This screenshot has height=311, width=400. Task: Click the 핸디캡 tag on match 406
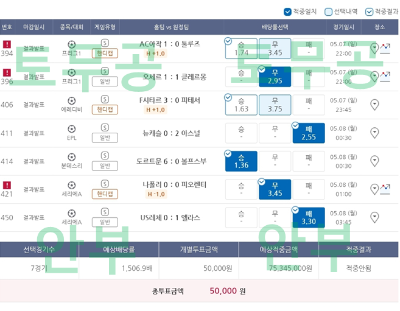[105, 110]
